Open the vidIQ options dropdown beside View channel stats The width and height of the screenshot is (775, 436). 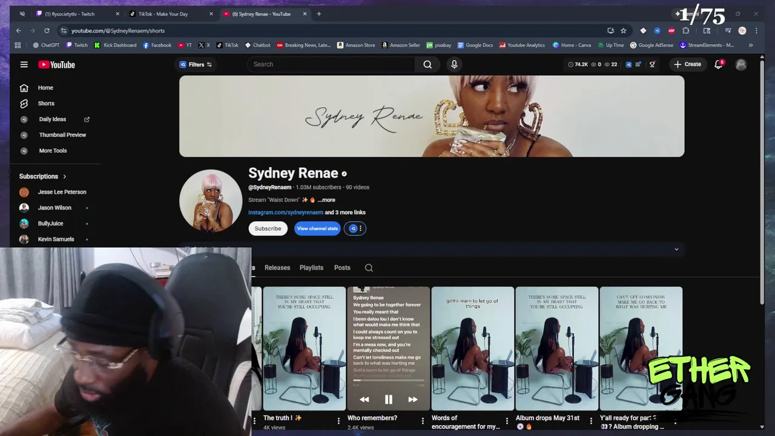point(355,228)
